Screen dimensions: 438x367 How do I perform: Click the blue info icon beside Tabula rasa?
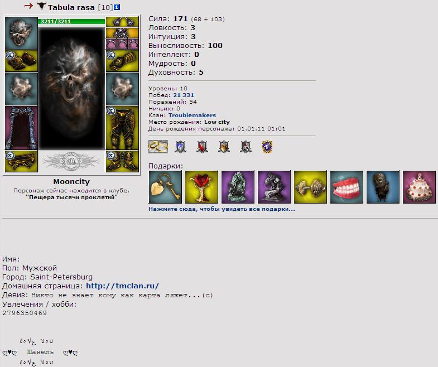(117, 7)
